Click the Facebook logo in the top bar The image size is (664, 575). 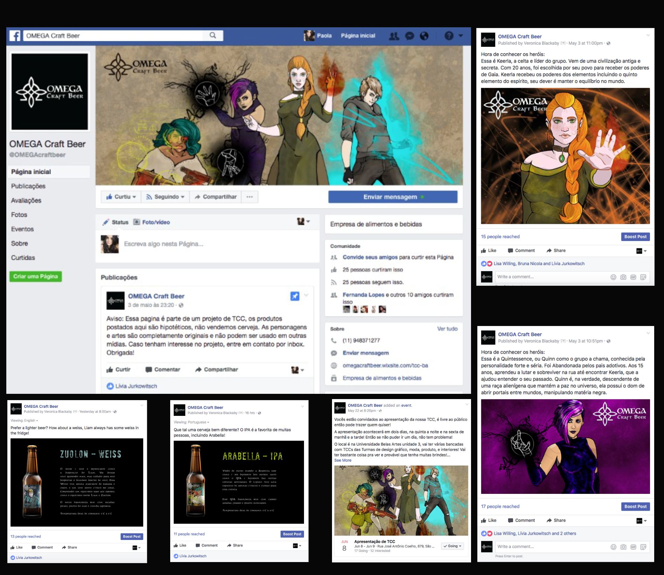15,36
